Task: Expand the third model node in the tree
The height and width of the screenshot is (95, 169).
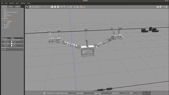Action: click(4, 25)
